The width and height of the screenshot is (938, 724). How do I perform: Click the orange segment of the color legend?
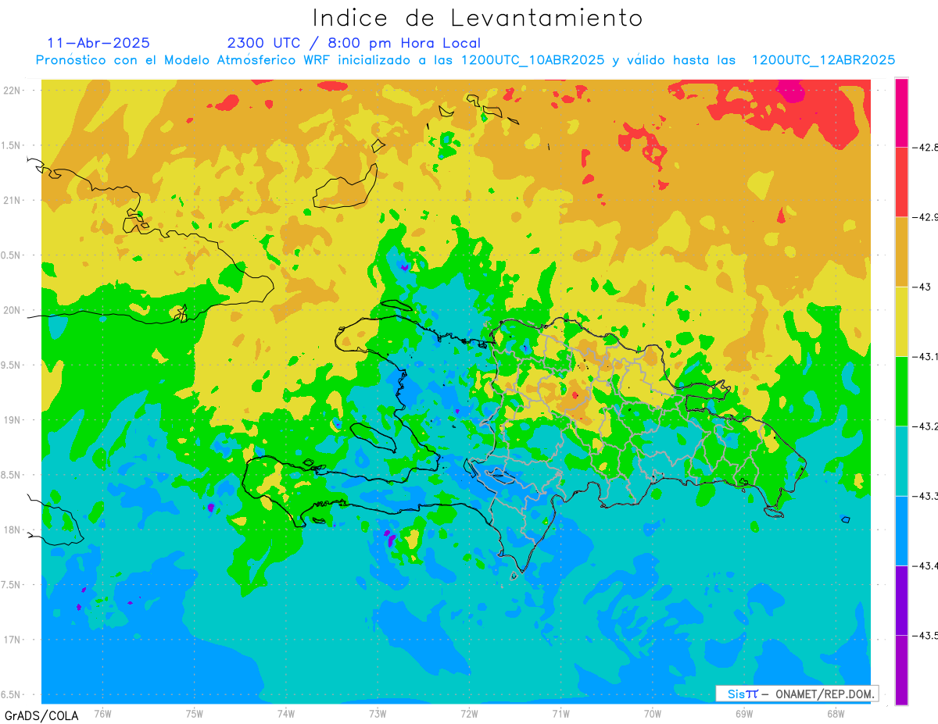[901, 251]
